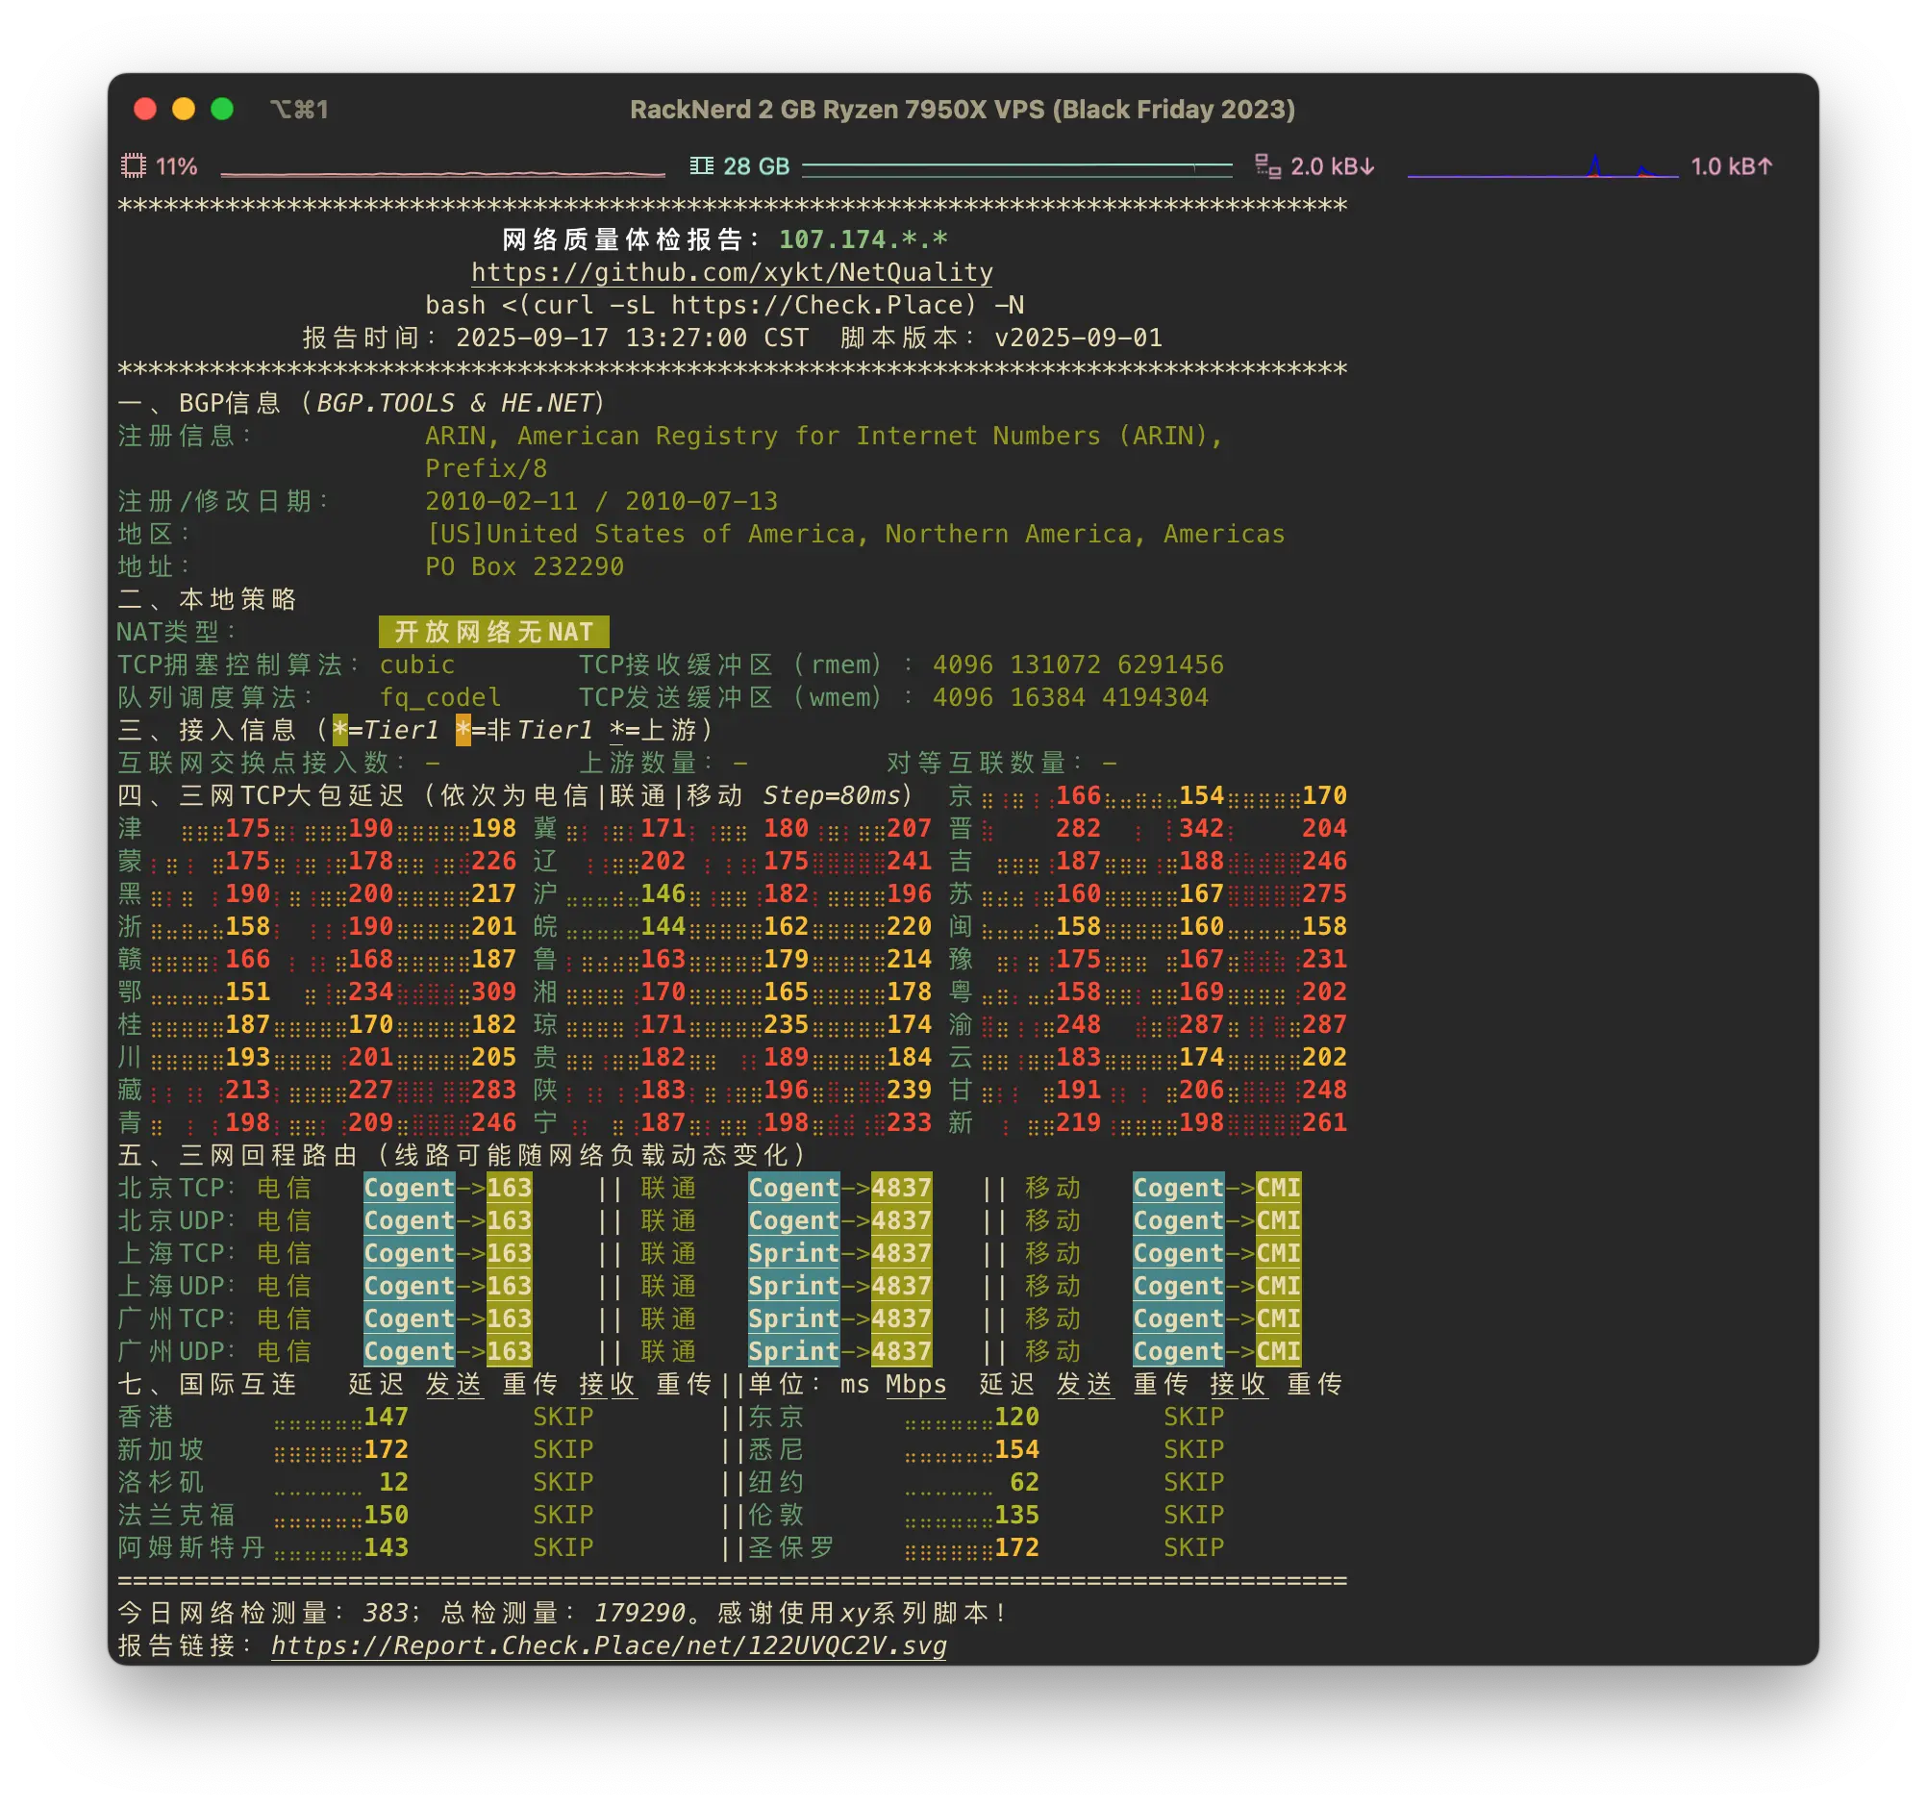Click the memory 28 GB icon
The image size is (1927, 1808).
click(701, 165)
